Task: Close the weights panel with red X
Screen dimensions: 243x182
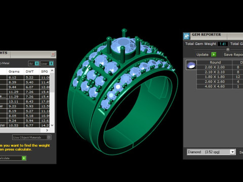Action: 53,54
